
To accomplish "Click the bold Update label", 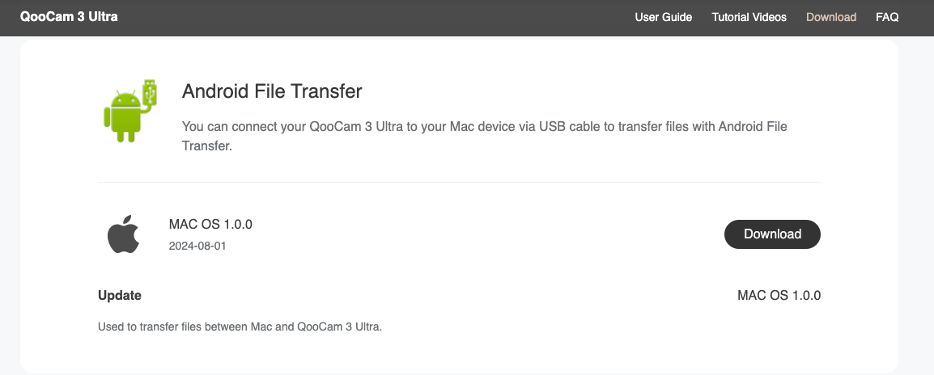I will point(120,295).
